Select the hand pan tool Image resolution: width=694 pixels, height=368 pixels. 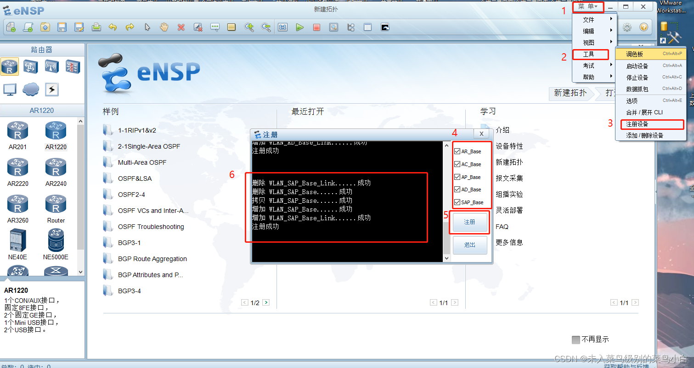point(164,27)
